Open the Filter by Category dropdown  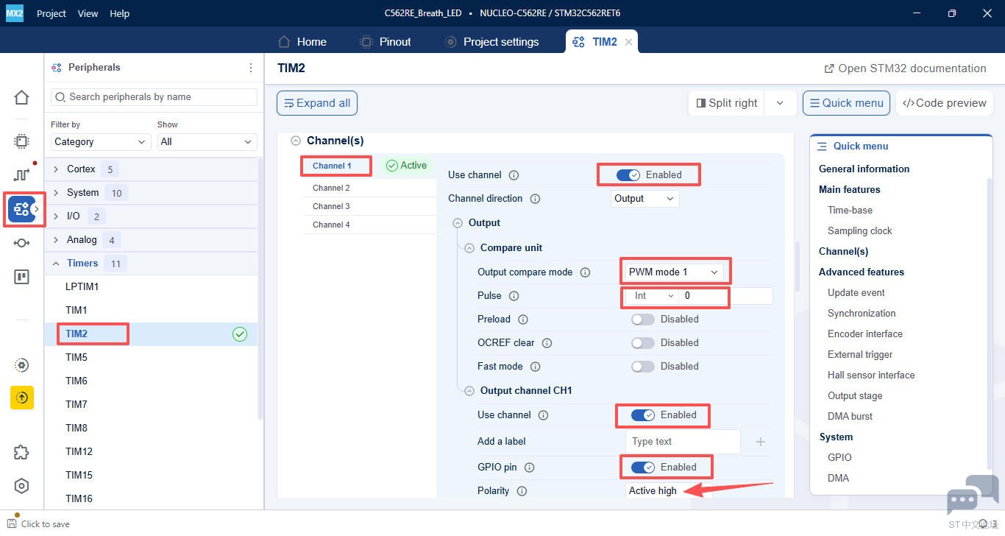pos(101,142)
